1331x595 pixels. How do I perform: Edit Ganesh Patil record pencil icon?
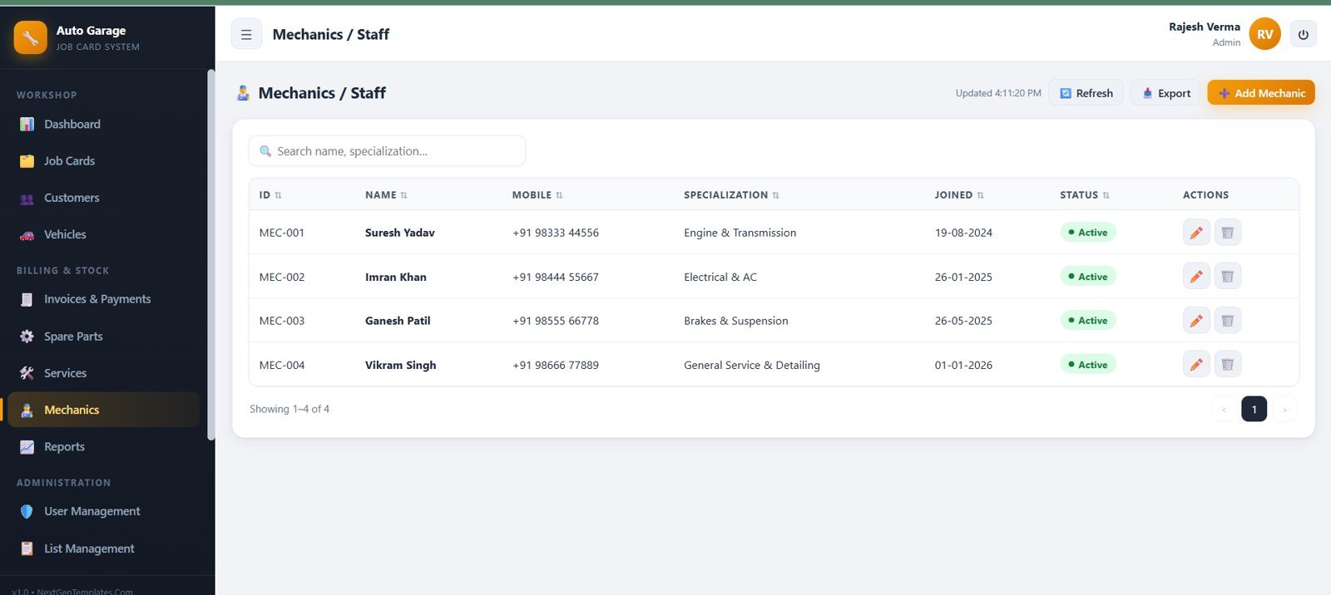click(x=1196, y=320)
